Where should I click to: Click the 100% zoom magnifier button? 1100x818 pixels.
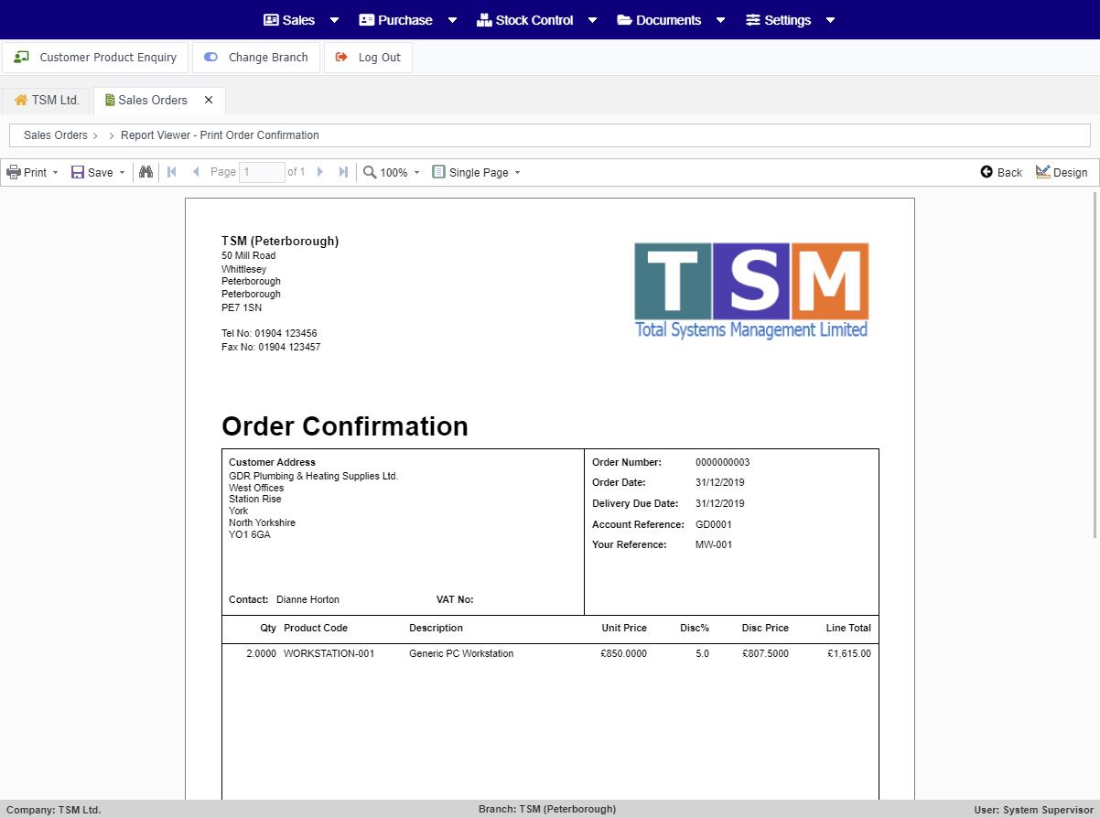pos(385,172)
